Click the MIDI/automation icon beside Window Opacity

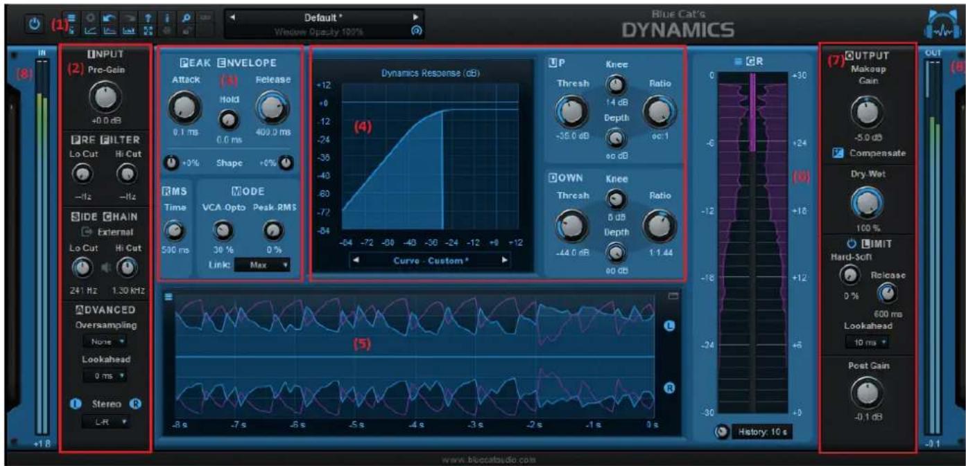[415, 31]
